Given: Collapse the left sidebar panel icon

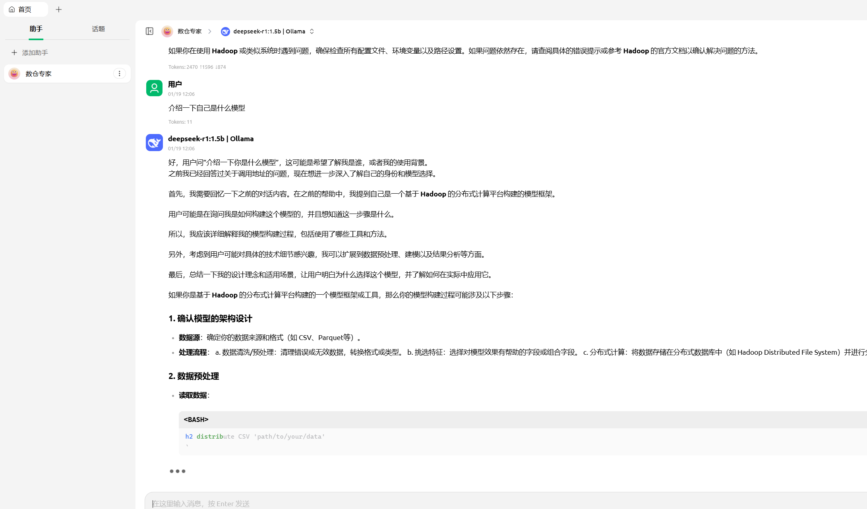Looking at the screenshot, I should (149, 31).
